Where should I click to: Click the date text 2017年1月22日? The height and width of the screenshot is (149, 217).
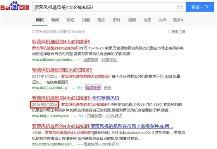coord(45,76)
